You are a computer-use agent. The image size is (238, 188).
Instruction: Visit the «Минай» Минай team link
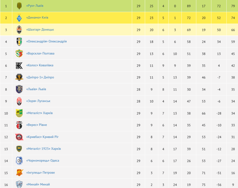pos(38,184)
